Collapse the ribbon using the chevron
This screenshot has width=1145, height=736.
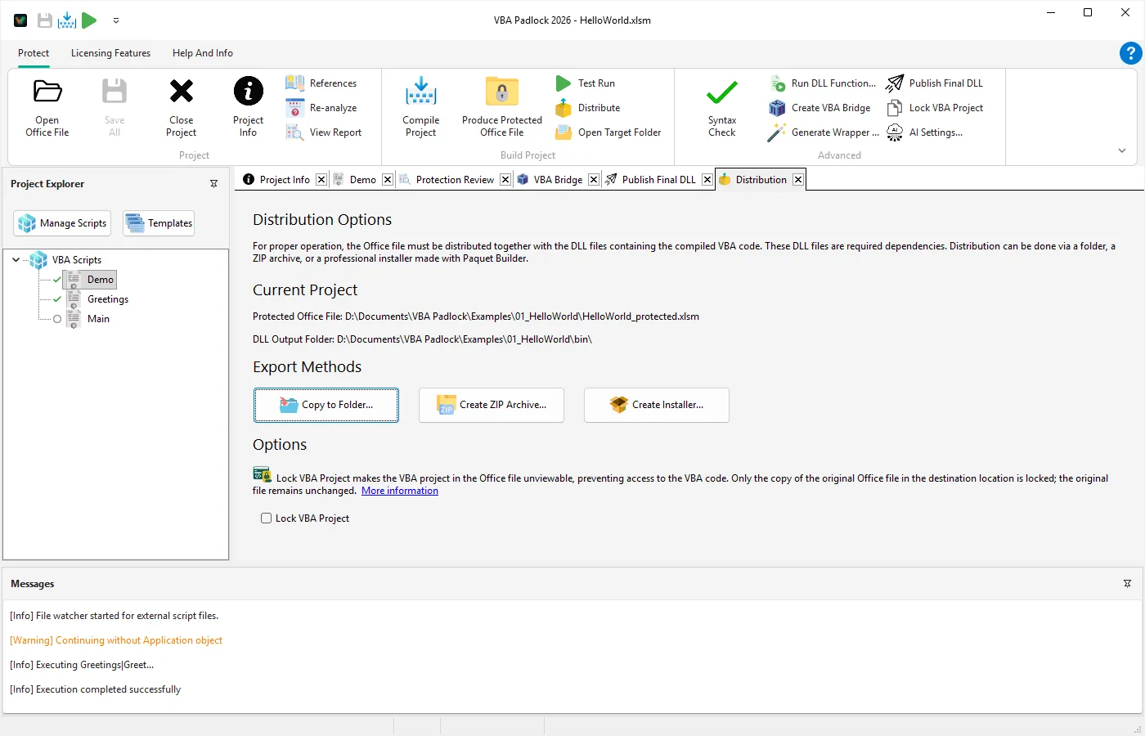point(1122,150)
